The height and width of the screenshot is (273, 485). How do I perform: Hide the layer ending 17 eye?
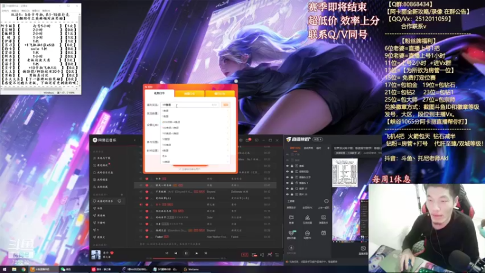coord(287,189)
